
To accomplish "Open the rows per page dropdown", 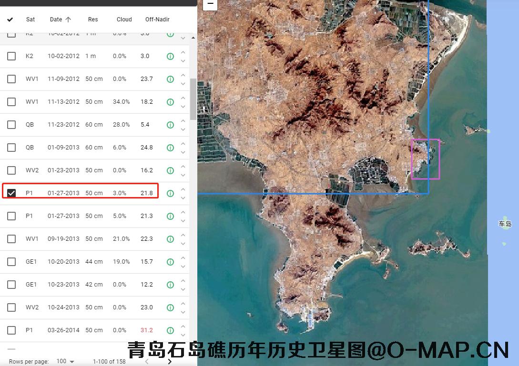I will [x=66, y=362].
